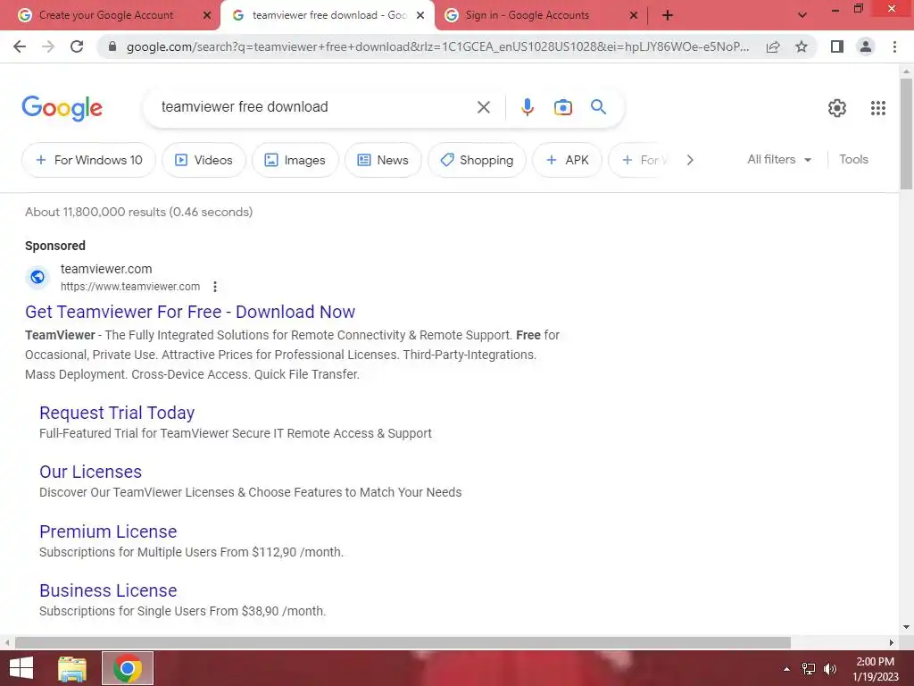Close the Sign in tab
Screen dimensions: 914x686
click(x=634, y=16)
